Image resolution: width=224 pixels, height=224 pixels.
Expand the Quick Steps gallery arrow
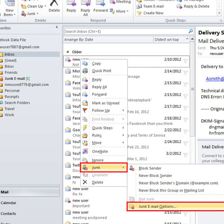click(219, 13)
